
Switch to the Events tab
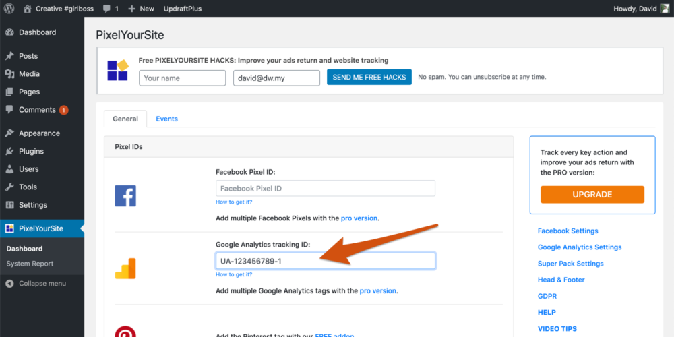click(166, 119)
